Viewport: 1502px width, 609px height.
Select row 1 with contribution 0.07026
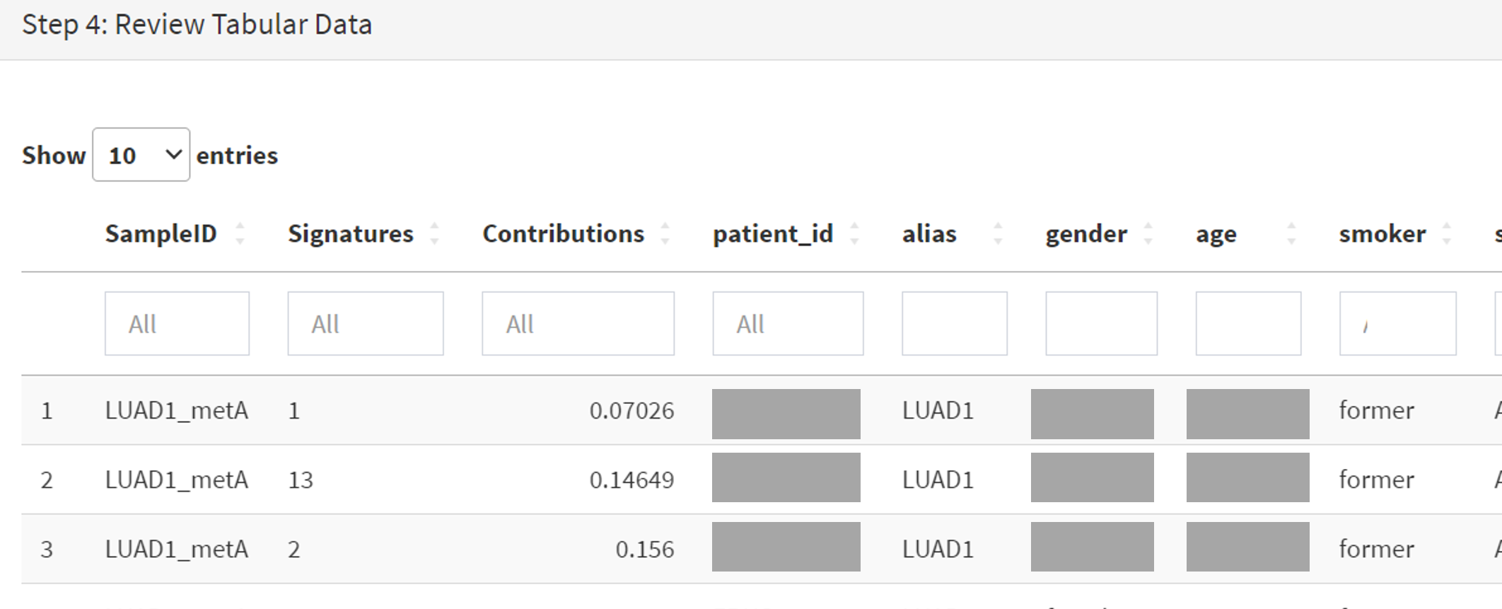point(762,410)
